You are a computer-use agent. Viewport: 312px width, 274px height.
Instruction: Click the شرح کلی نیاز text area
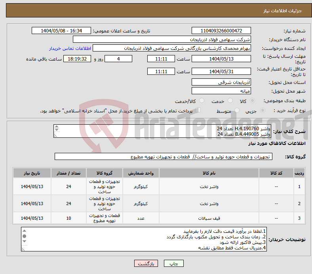(162, 131)
